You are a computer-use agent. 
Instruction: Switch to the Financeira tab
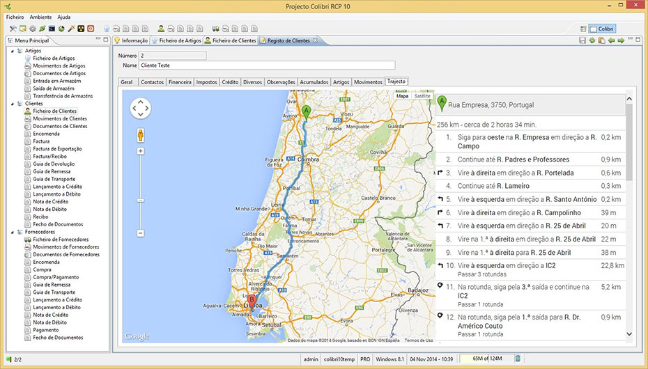(x=180, y=82)
